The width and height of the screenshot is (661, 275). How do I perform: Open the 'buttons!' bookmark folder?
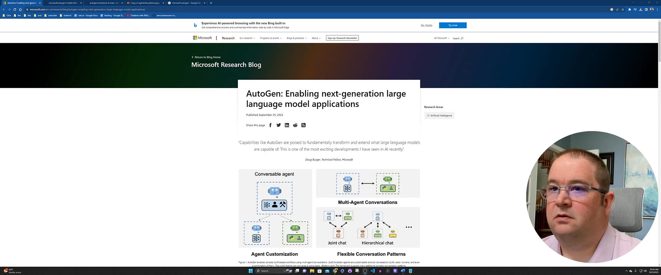(65, 15)
